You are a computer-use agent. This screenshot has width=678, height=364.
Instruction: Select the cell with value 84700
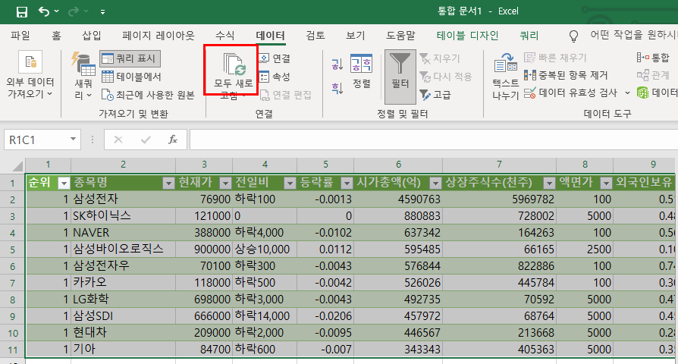pyautogui.click(x=204, y=349)
